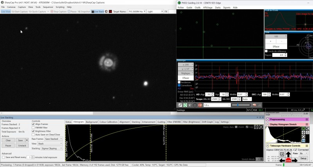This screenshot has width=313, height=167.
Task: Click Pause button in live stacking actions
Action: click(8, 146)
